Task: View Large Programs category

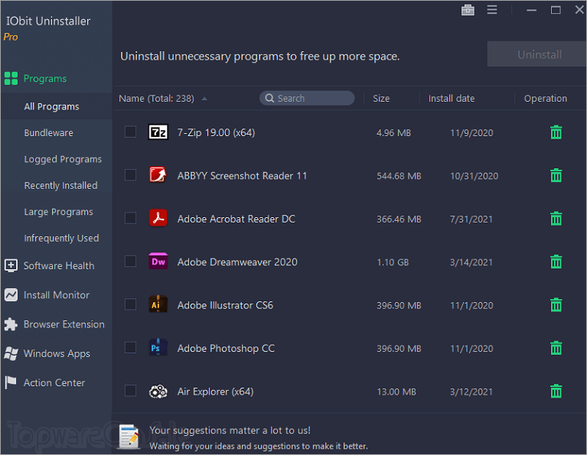Action: pos(58,212)
